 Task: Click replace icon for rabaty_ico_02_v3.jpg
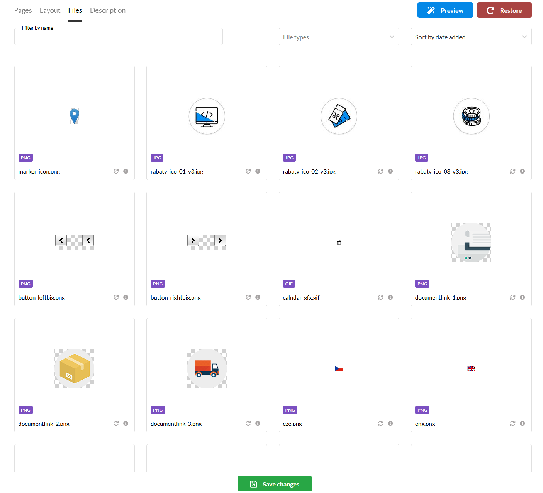(x=381, y=171)
